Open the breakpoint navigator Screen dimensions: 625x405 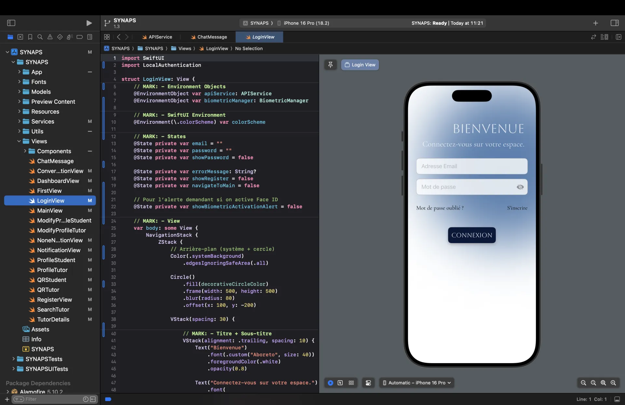pyautogui.click(x=80, y=37)
